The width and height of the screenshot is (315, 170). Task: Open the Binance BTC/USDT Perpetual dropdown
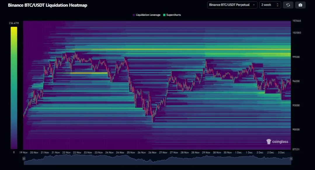tap(232, 5)
